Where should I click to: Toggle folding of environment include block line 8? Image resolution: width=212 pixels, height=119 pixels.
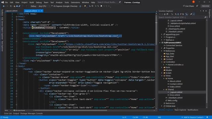[x=16, y=33]
